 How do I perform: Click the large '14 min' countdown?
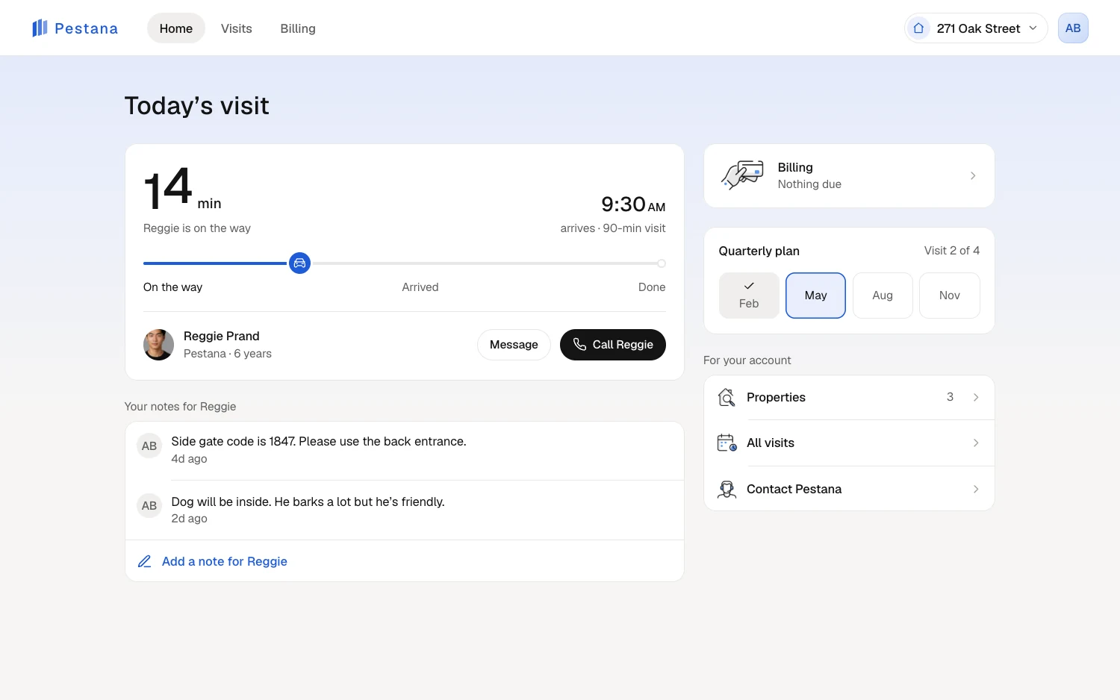click(182, 188)
